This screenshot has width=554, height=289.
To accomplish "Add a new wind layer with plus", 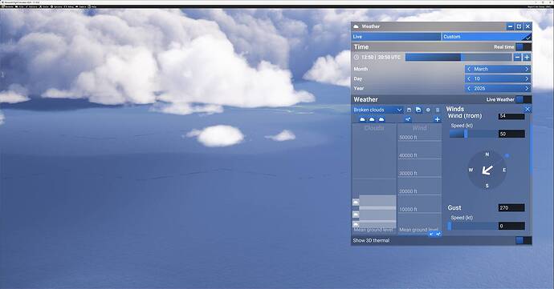I will pos(437,119).
